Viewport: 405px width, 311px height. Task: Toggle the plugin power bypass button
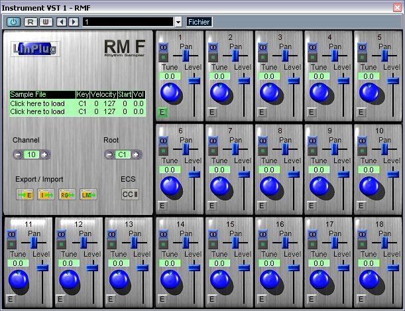13,22
